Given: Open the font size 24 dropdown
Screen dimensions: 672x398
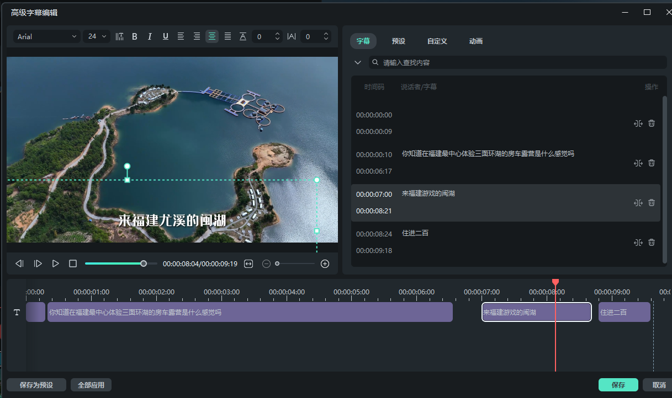Looking at the screenshot, I should (x=96, y=36).
